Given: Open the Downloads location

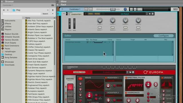Looking at the screenshot, I should pyautogui.click(x=8, y=65).
